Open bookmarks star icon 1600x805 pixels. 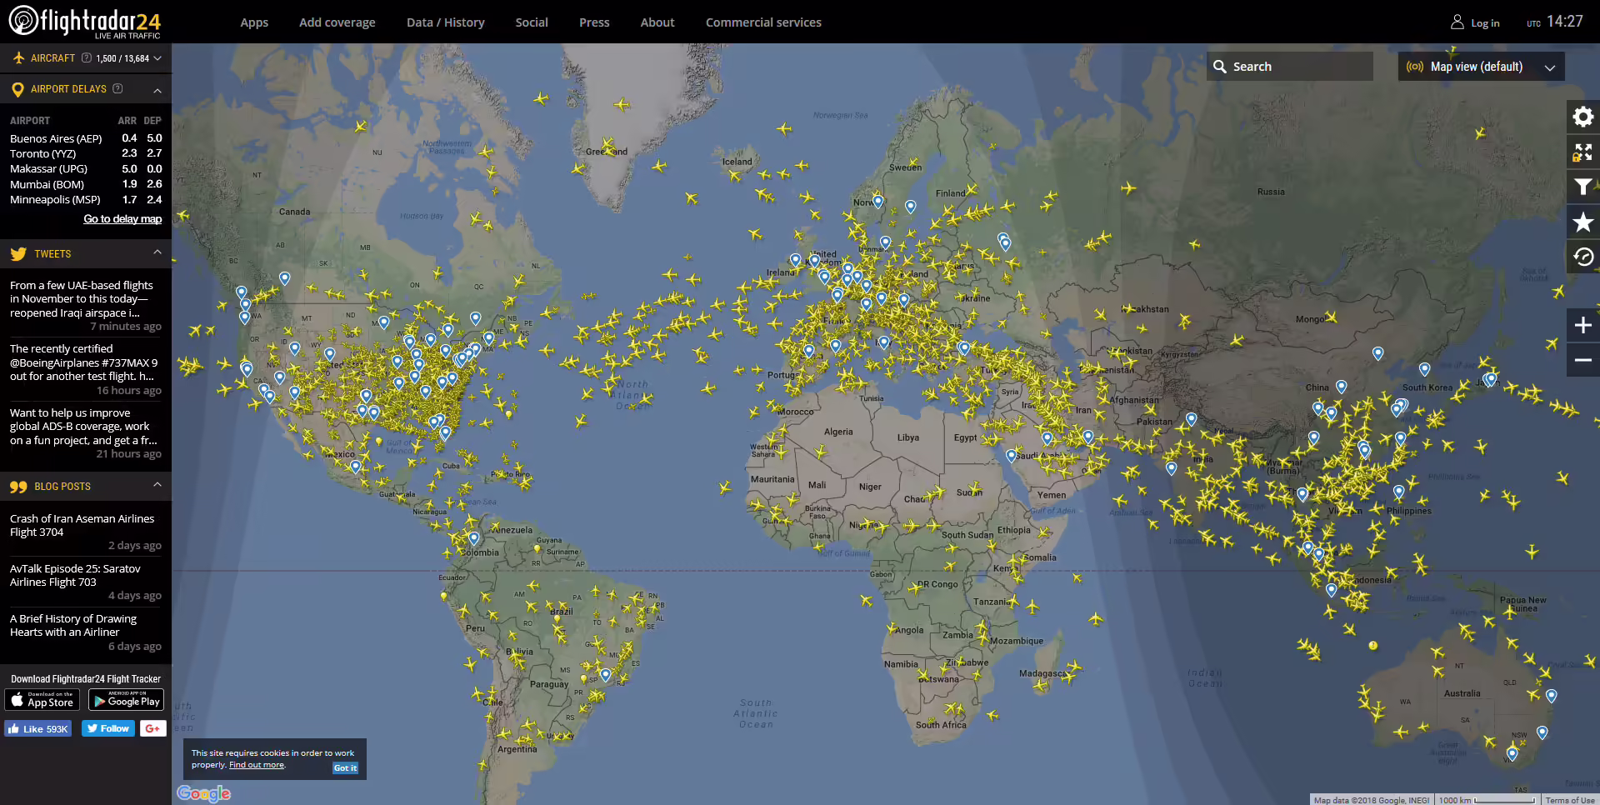click(x=1582, y=222)
